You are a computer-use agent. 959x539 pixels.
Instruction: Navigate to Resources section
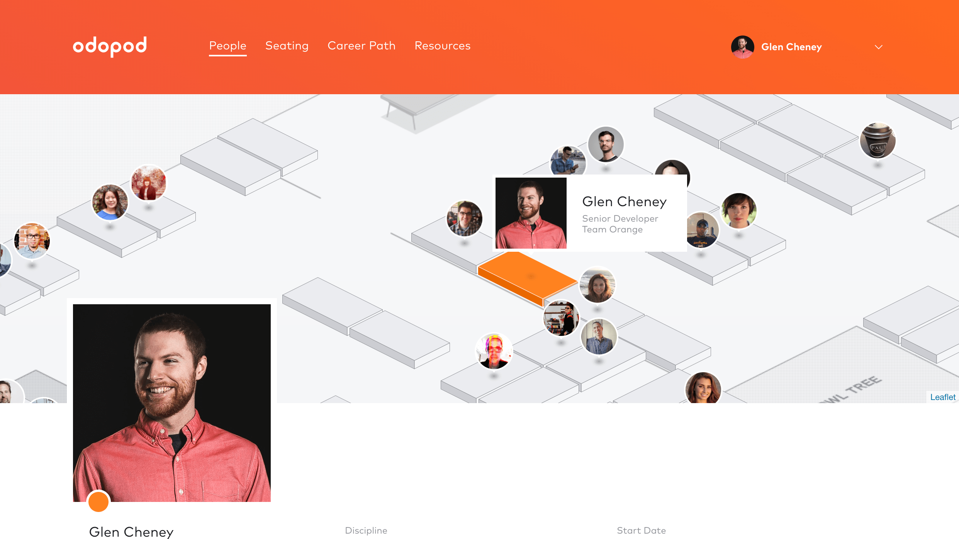(442, 46)
